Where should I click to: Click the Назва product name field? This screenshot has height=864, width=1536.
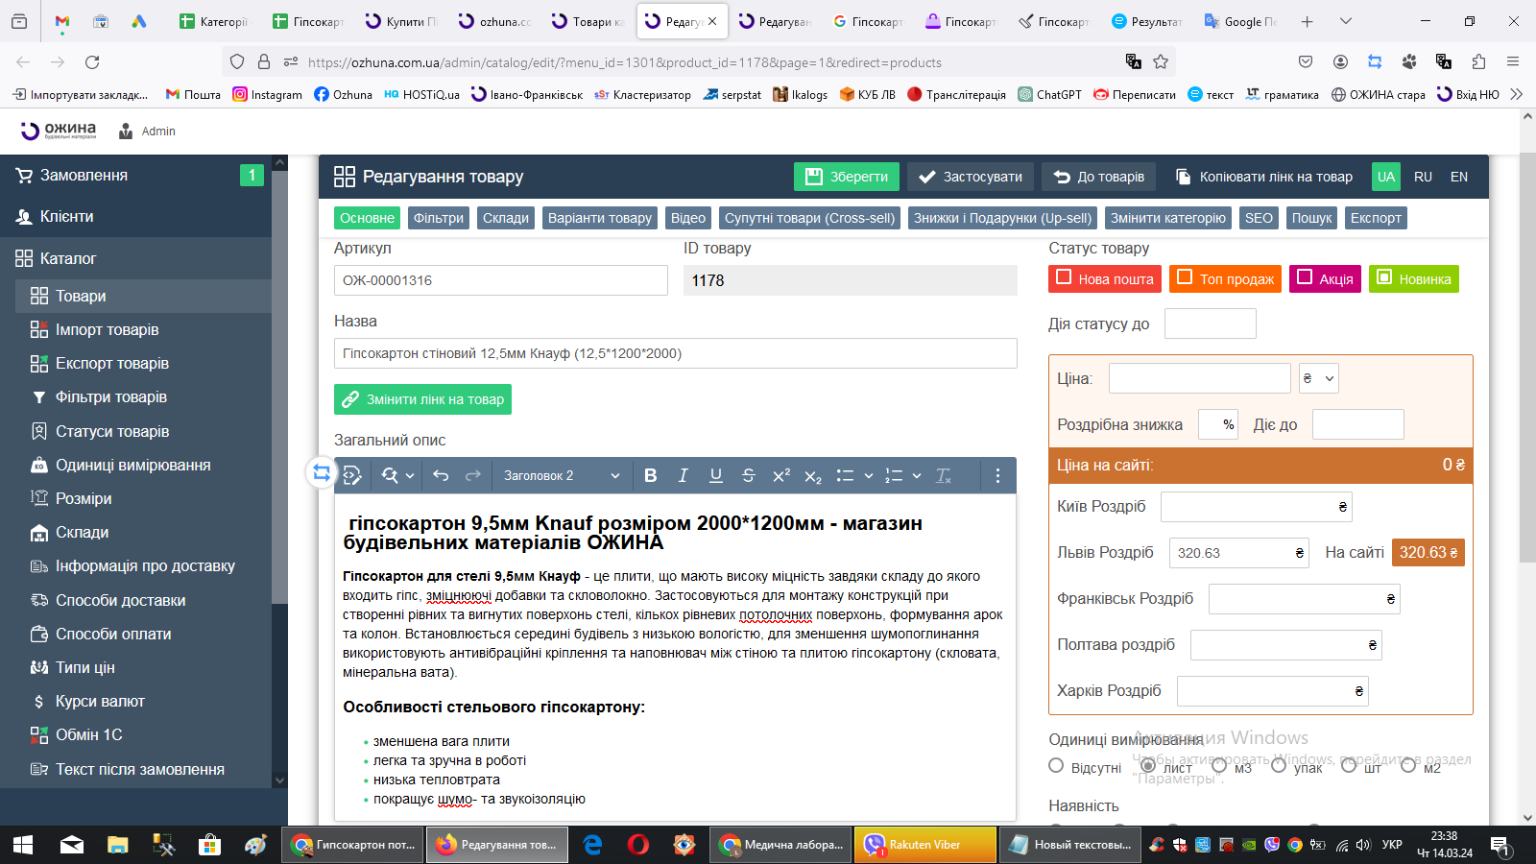(x=676, y=353)
